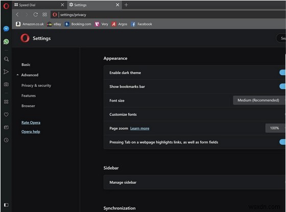Image resolution: width=286 pixels, height=212 pixels.
Task: Open browsing history clock icon
Action: pyautogui.click(x=6, y=140)
